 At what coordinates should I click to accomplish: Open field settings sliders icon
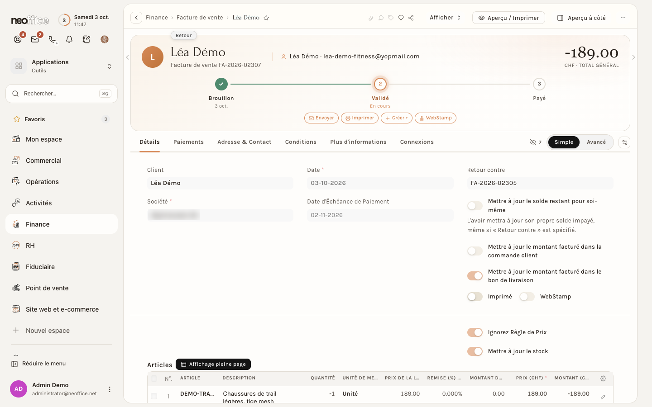(624, 142)
